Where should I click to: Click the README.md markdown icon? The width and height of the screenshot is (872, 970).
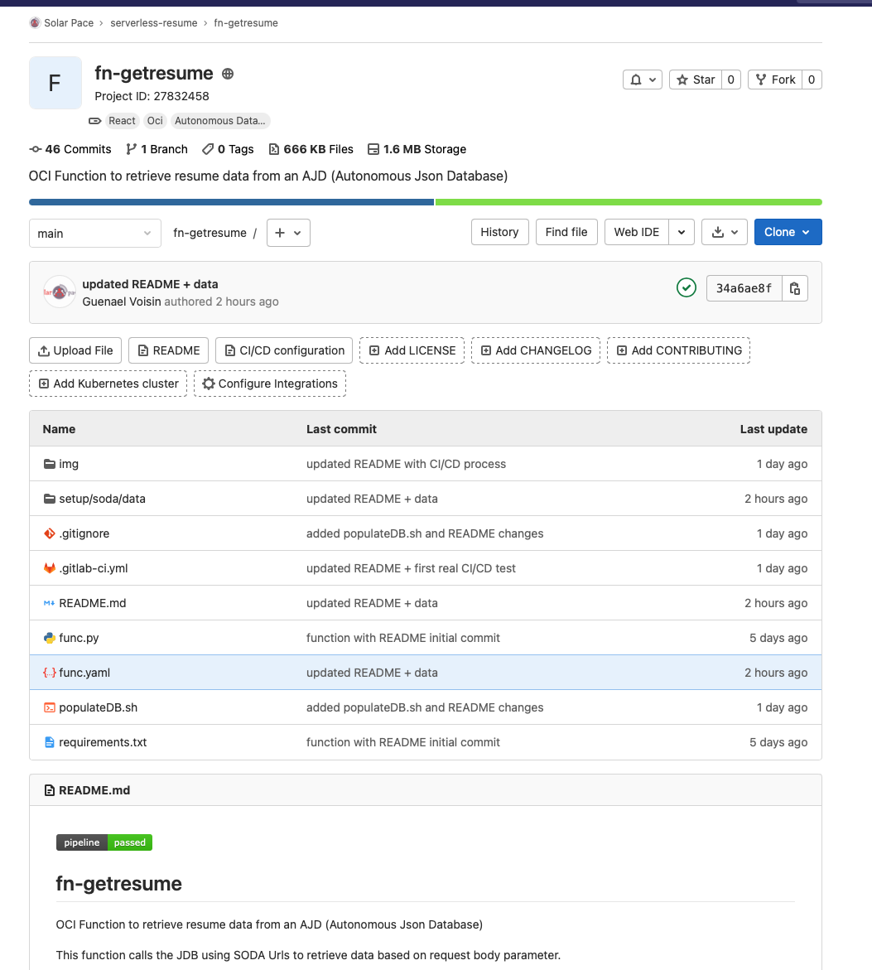click(x=50, y=603)
